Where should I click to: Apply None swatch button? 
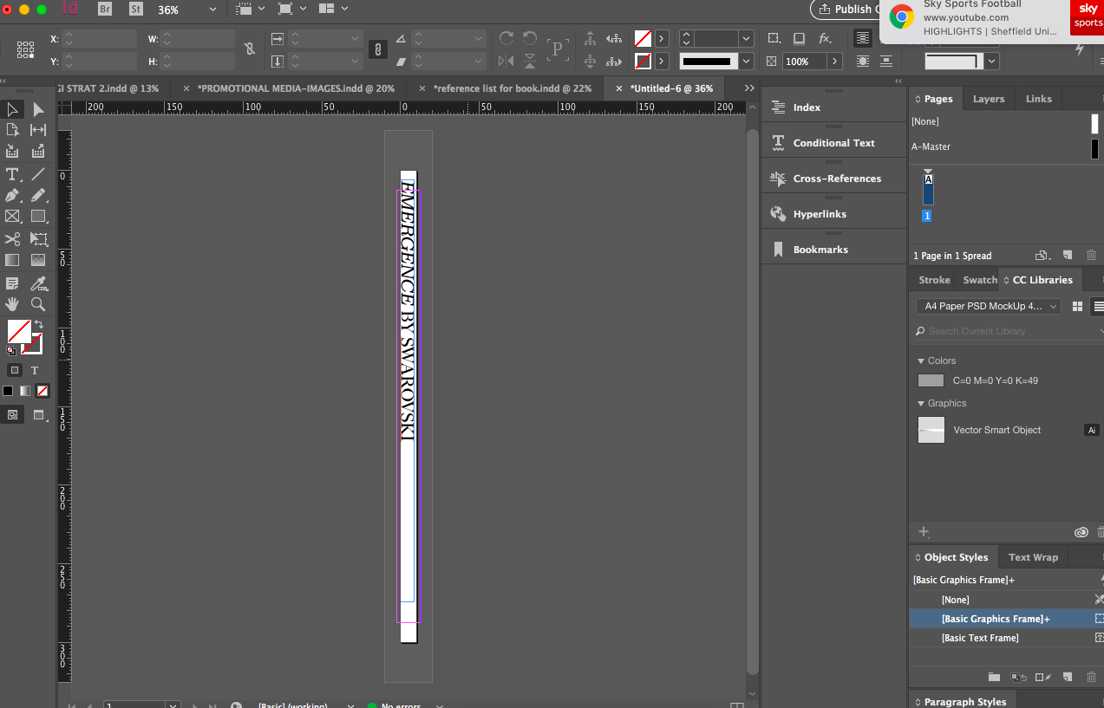coord(42,391)
